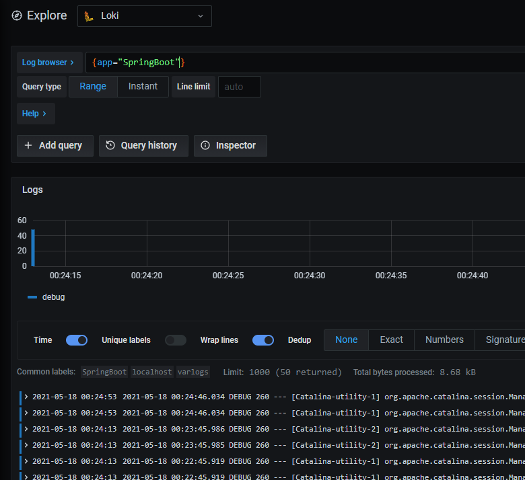Expand the Help section

click(x=36, y=114)
